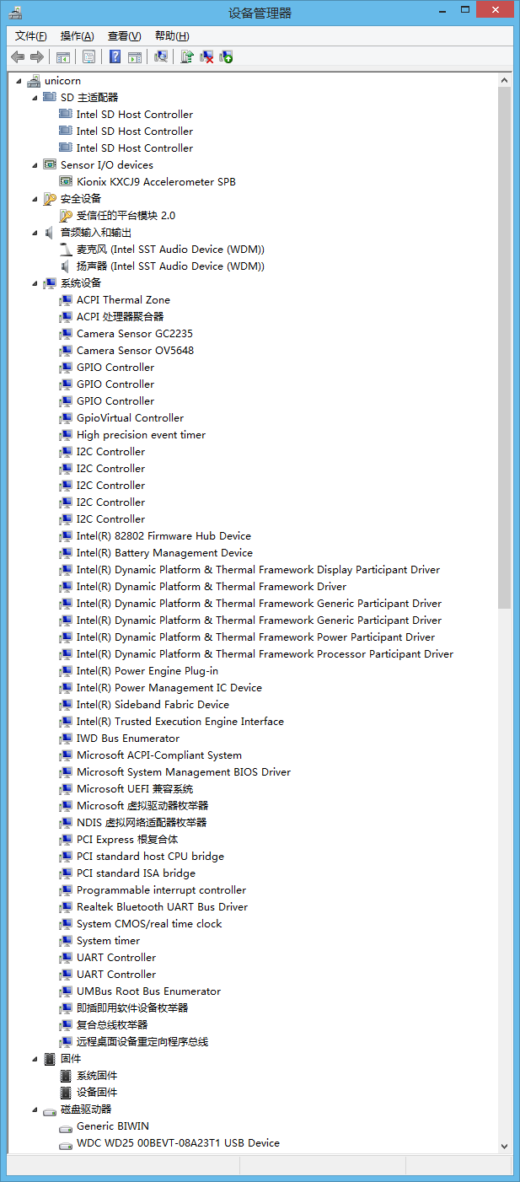The height and width of the screenshot is (1182, 520).
Task: Open the 查看(V) menu
Action: click(x=124, y=35)
